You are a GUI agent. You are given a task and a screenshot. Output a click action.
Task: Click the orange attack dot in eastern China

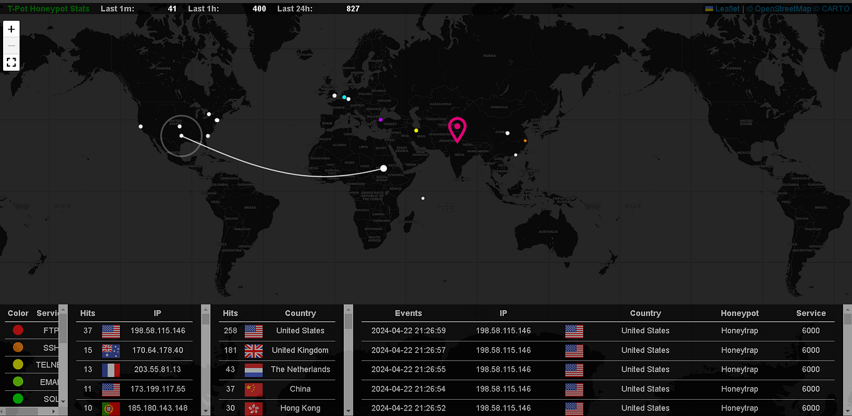pyautogui.click(x=525, y=140)
